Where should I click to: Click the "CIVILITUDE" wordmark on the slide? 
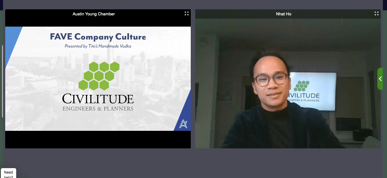point(98,99)
